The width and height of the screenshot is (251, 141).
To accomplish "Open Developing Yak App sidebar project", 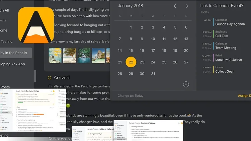I will tap(12, 64).
